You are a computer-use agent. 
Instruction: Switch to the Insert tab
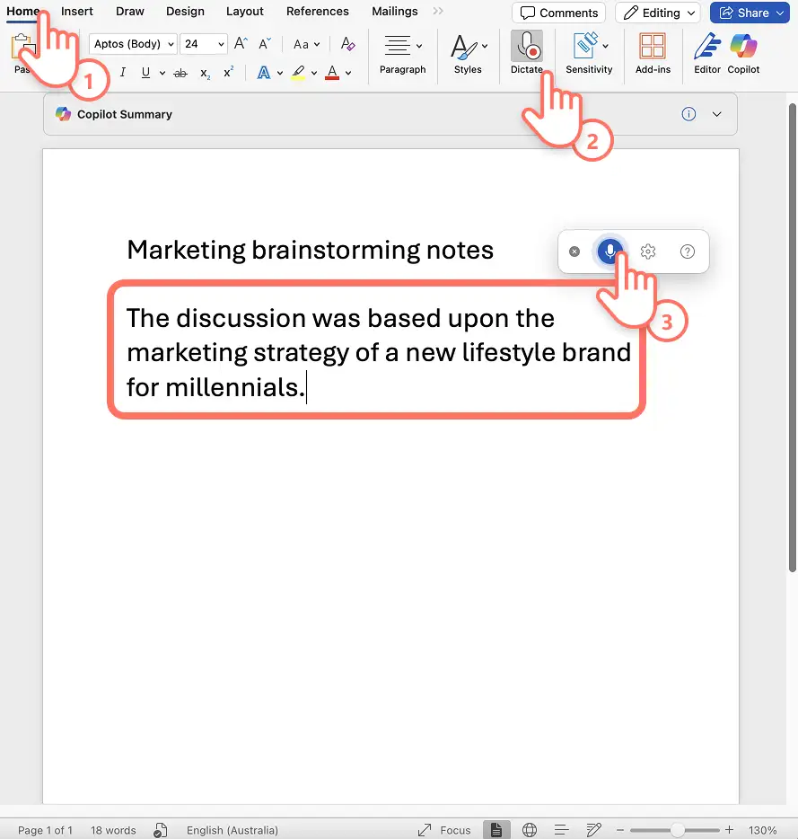pyautogui.click(x=77, y=12)
